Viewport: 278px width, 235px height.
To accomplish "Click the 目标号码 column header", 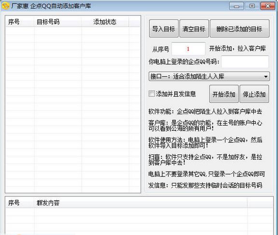I will pyautogui.click(x=58, y=22).
